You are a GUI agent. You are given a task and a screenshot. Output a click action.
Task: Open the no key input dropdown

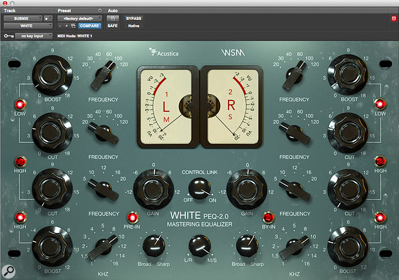click(33, 36)
